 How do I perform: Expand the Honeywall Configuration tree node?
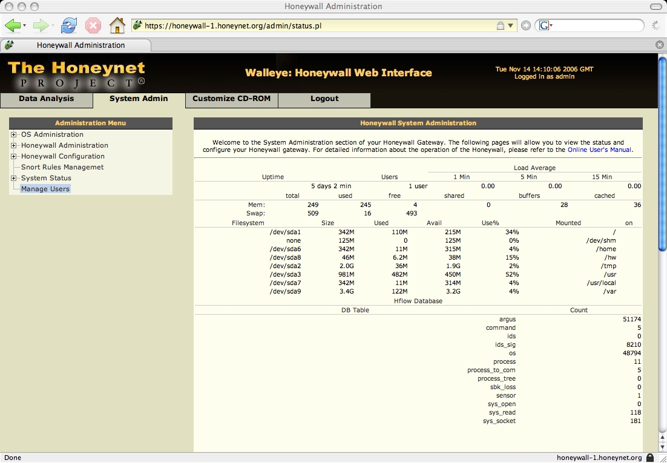13,156
